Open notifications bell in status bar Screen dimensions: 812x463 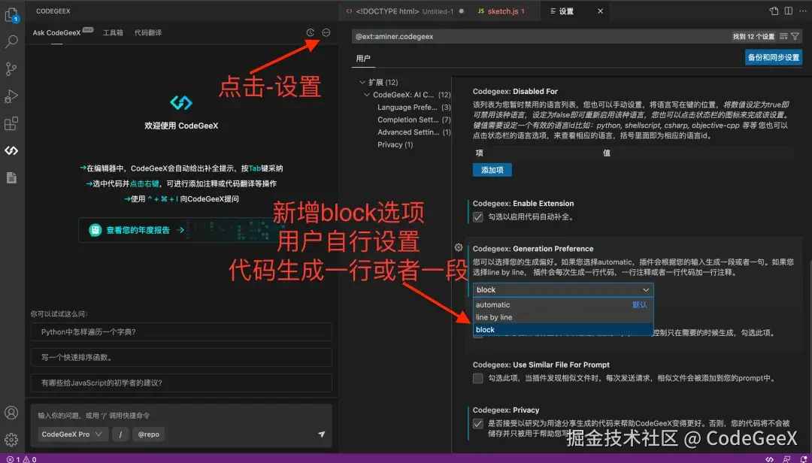803,458
